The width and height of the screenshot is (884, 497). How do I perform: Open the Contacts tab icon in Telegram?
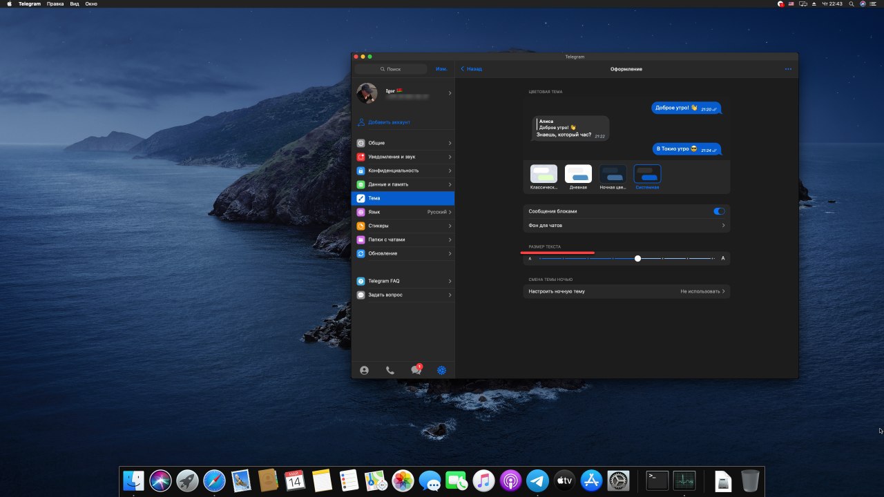pyautogui.click(x=364, y=370)
